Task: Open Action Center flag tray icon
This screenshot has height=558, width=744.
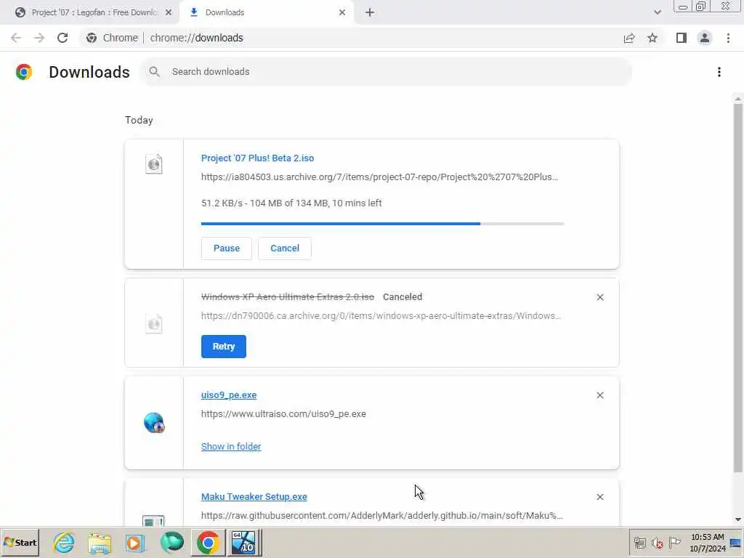Action: (674, 542)
